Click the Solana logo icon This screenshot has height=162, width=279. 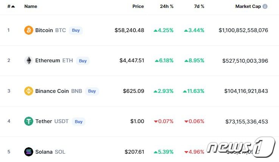[x=29, y=152]
